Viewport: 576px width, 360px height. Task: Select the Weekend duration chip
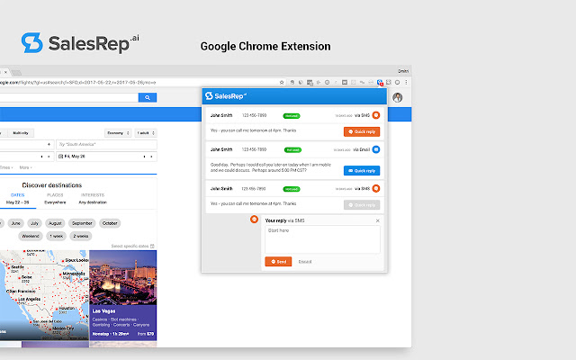[x=31, y=236]
